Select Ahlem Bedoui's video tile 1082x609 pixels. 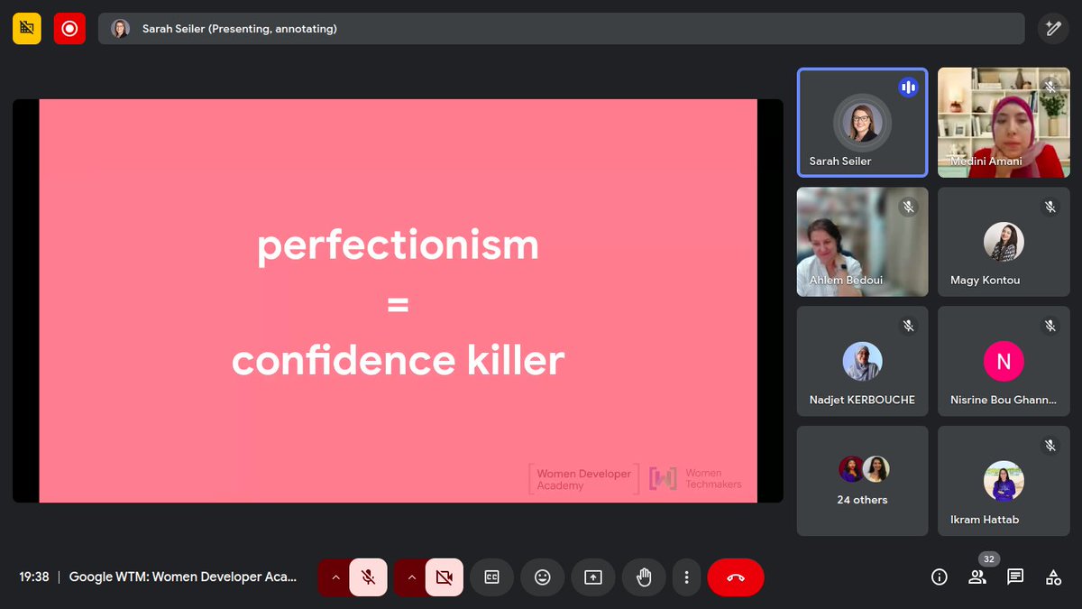(863, 242)
